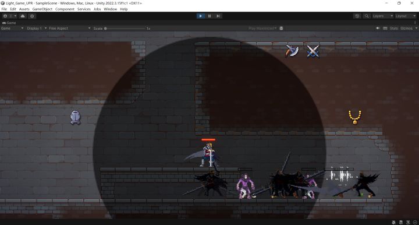Click the knight player character
Image resolution: width=419 pixels, height=225 pixels.
(x=208, y=155)
